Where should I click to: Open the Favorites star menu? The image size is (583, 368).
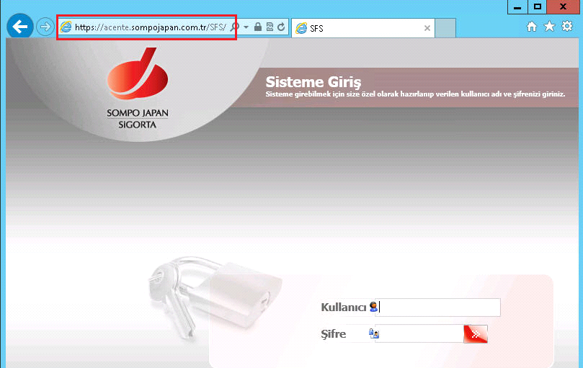[549, 27]
